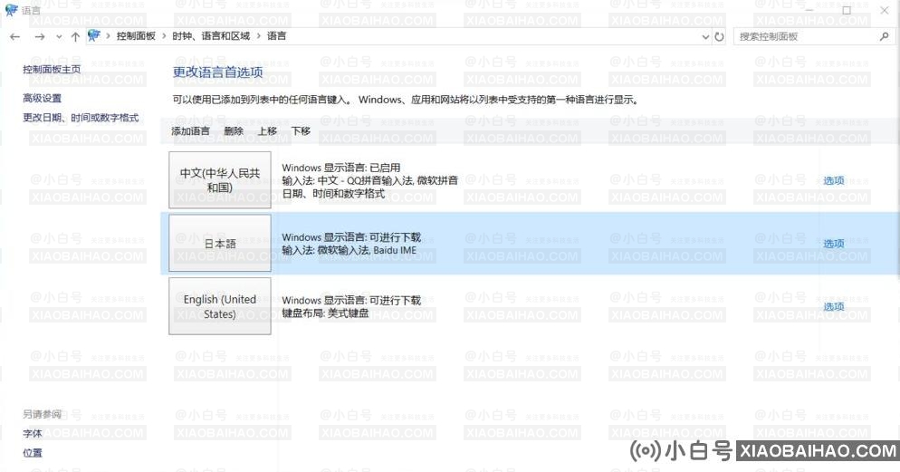The height and width of the screenshot is (472, 900).
Task: Select the 中文(中华人民共和国) language tile
Action: click(220, 179)
